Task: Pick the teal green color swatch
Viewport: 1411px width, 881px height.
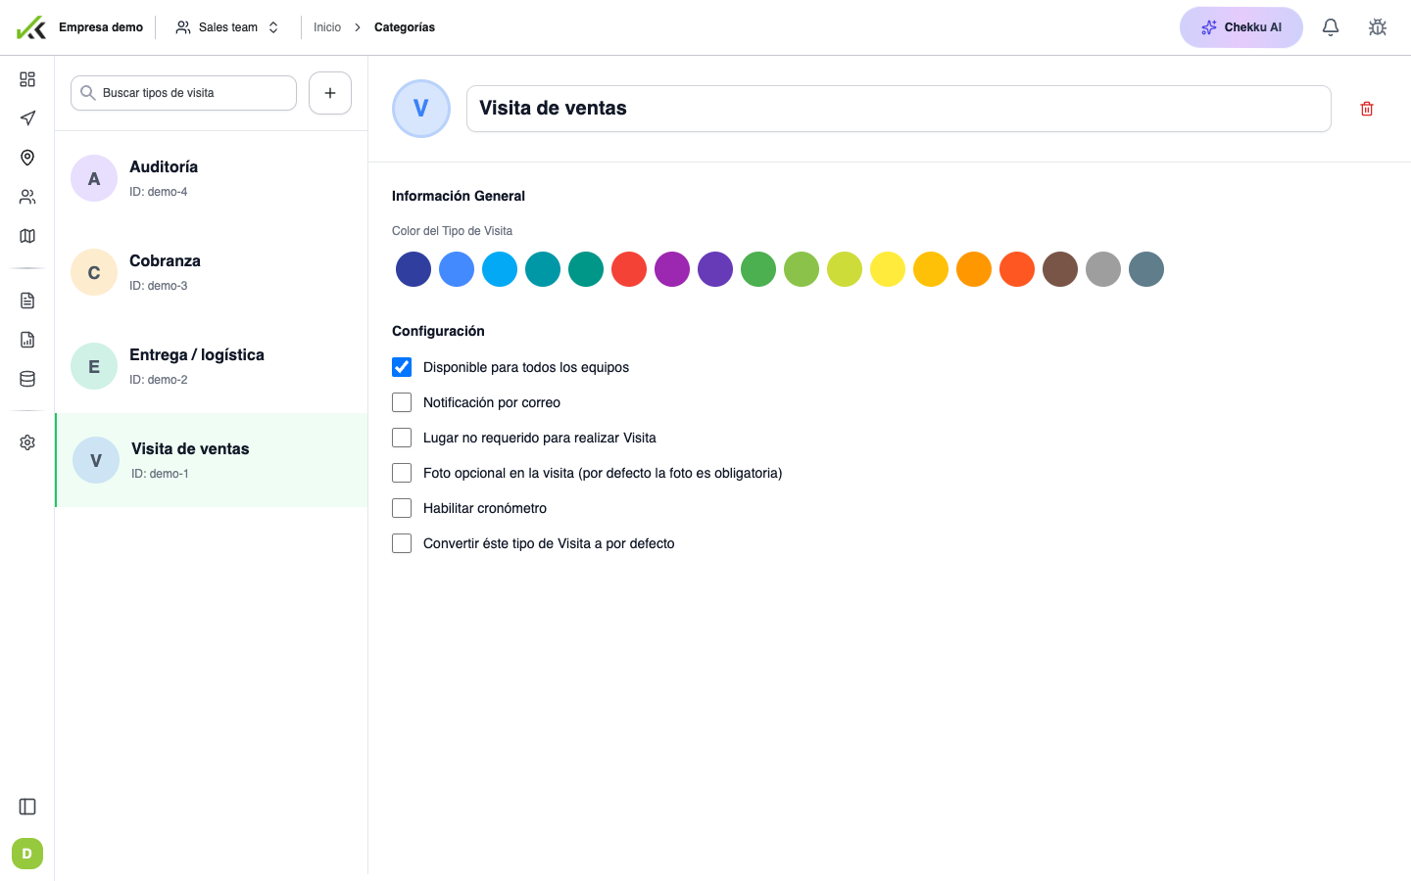Action: click(x=586, y=269)
